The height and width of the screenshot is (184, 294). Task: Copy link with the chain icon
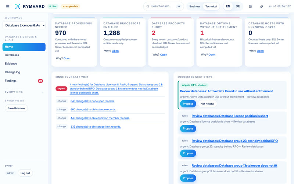click(262, 6)
